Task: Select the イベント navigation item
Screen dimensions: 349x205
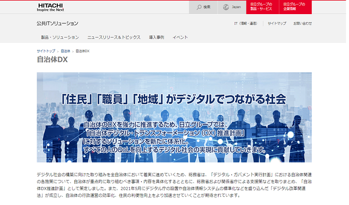Action: click(x=180, y=38)
